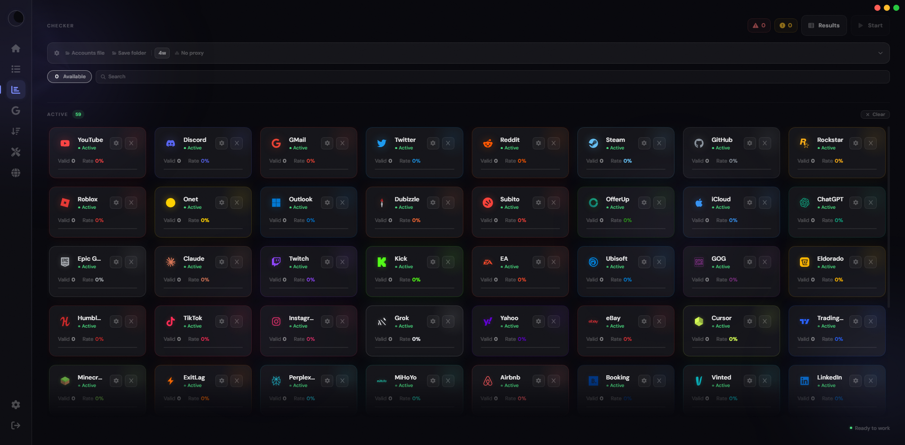This screenshot has height=445, width=905.
Task: Open the Google G sidebar icon
Action: 16,110
